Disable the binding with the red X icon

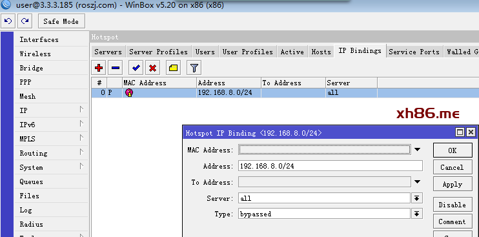pos(153,68)
